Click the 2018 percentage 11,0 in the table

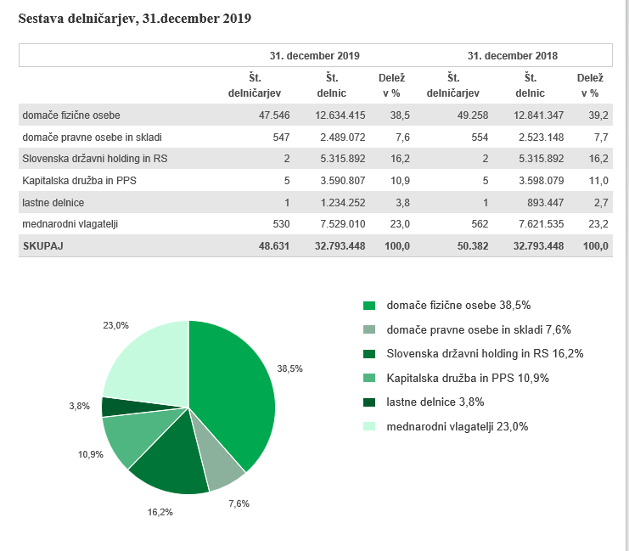[598, 181]
